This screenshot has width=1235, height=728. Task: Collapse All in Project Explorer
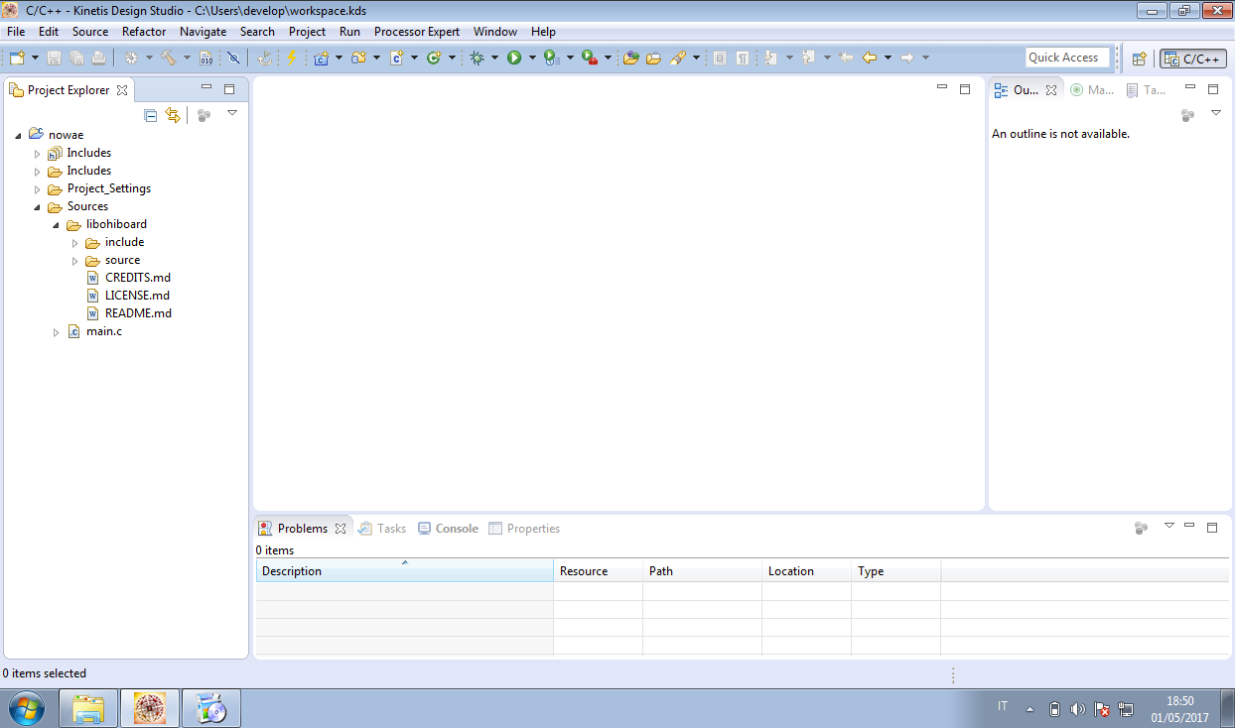click(150, 115)
